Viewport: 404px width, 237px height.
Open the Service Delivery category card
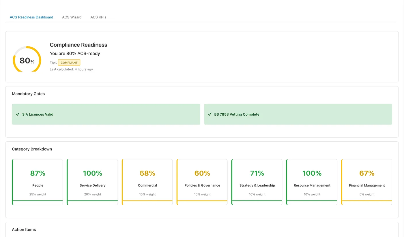pyautogui.click(x=92, y=182)
